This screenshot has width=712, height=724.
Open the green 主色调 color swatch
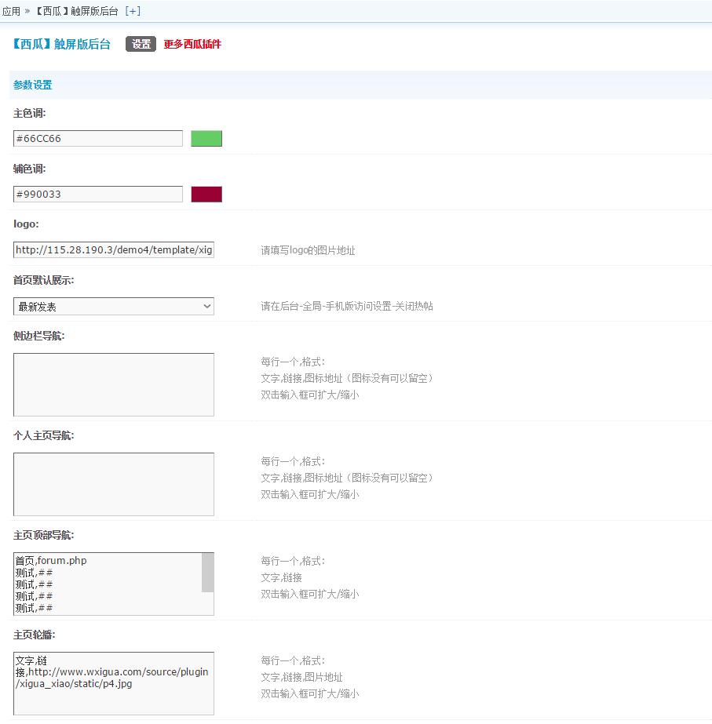[206, 139]
